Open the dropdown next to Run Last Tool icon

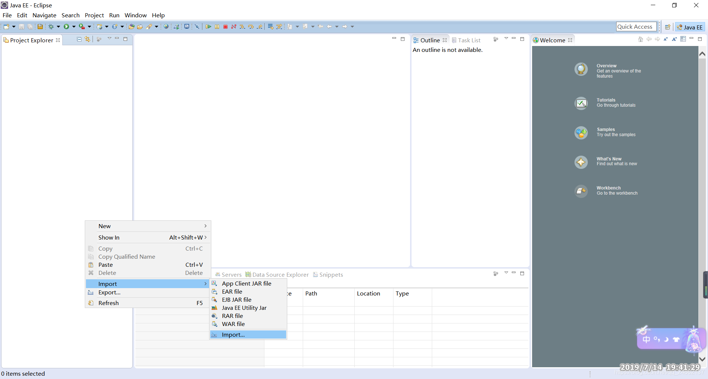point(89,26)
